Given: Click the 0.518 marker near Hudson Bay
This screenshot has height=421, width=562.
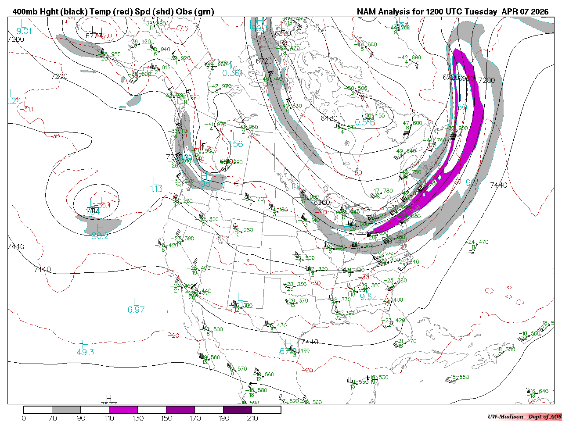Looking at the screenshot, I should [365, 122].
